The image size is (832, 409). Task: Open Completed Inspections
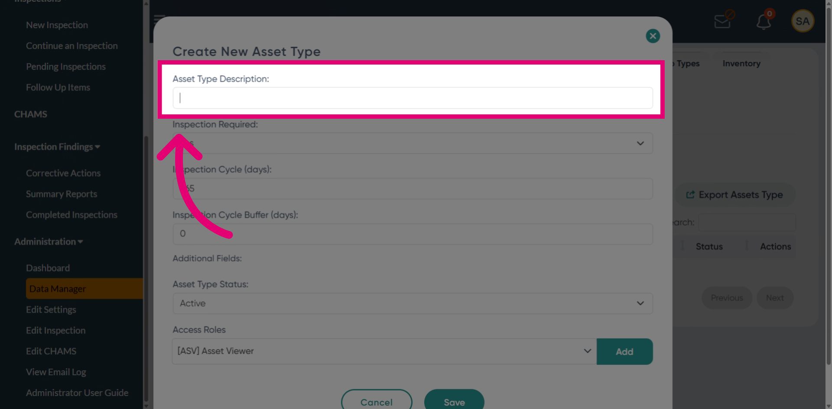pos(71,215)
